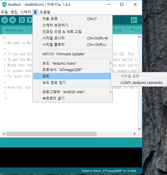Viewport: 167px width, 175px height.
Task: Click the editor vertical scroll down arrow
Action: coord(140,129)
